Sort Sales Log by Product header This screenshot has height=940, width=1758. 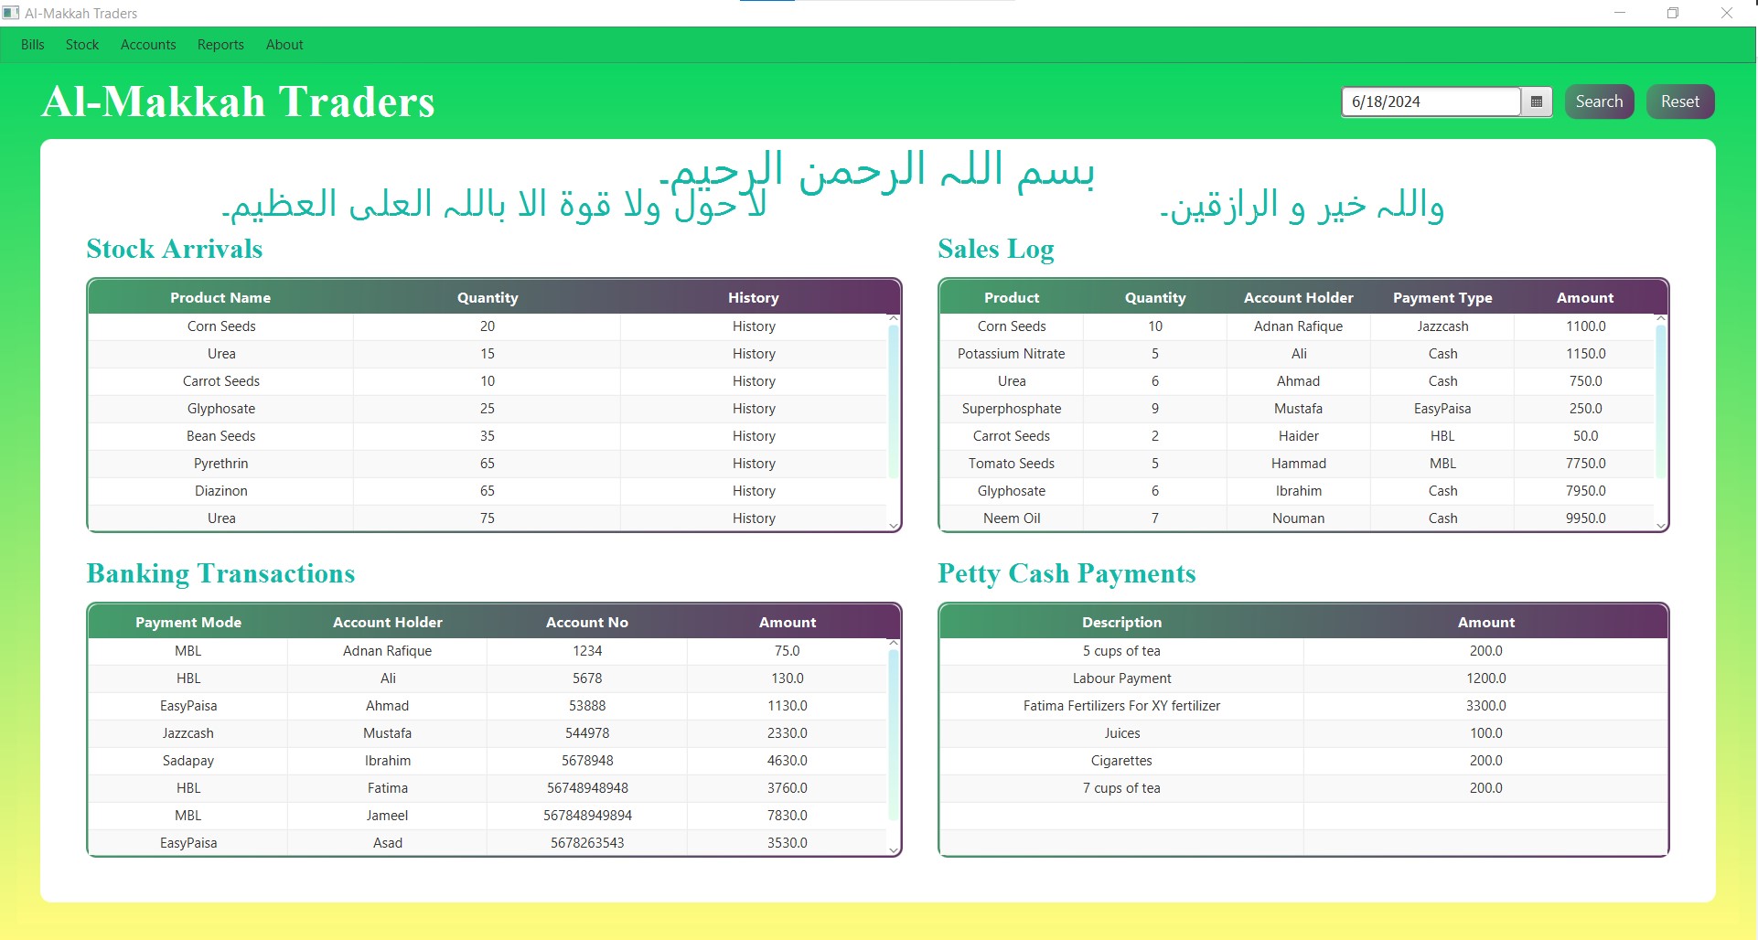(x=1012, y=298)
